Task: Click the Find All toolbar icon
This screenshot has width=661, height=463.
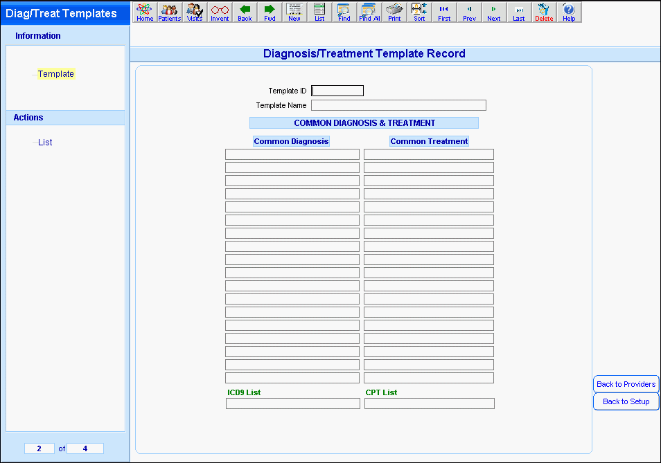Action: (369, 12)
